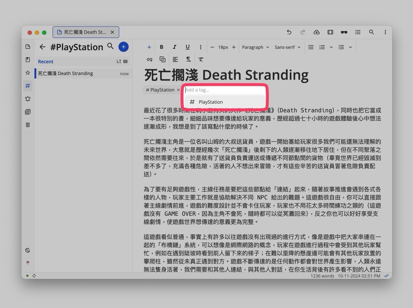The width and height of the screenshot is (413, 308).
Task: Toggle italic formatting
Action: coord(175,47)
